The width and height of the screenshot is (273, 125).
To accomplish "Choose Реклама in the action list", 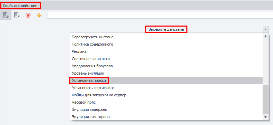I will [x=79, y=51].
